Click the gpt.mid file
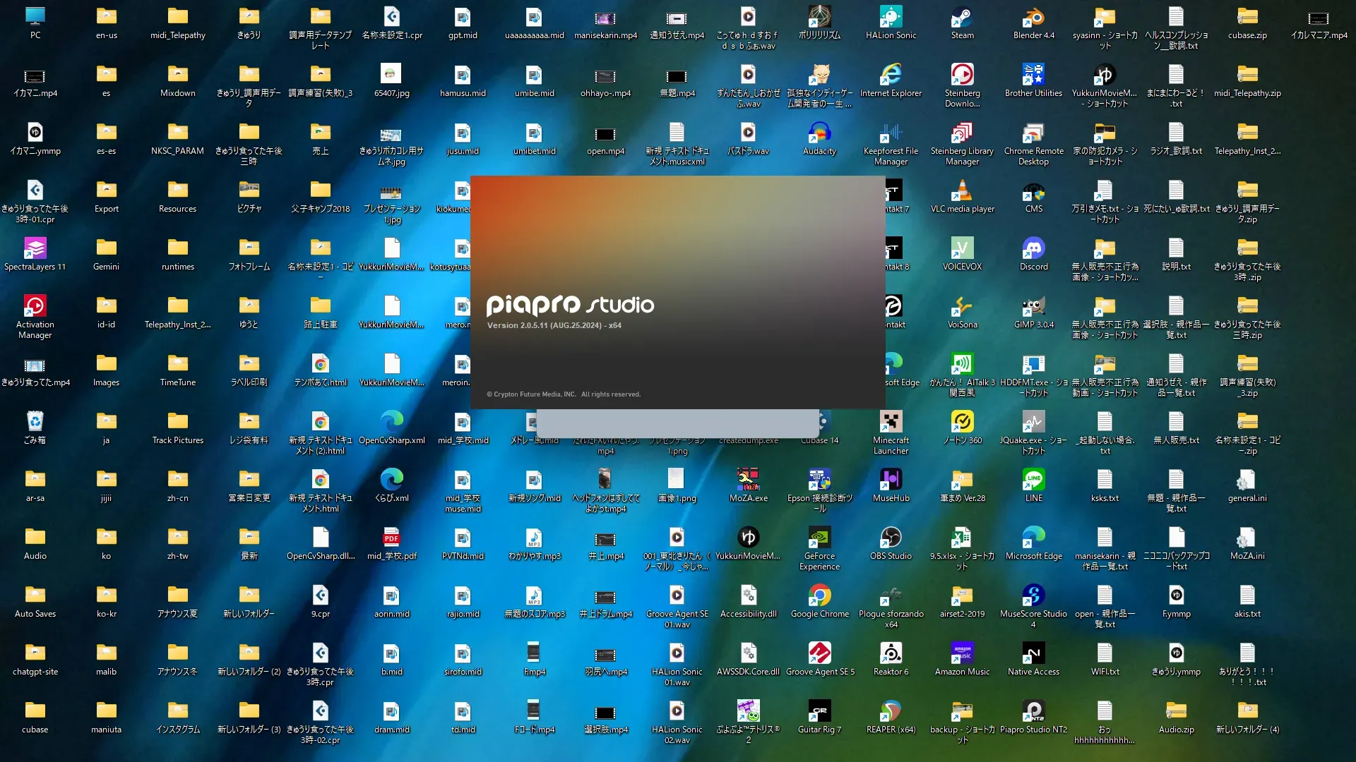 click(x=463, y=17)
